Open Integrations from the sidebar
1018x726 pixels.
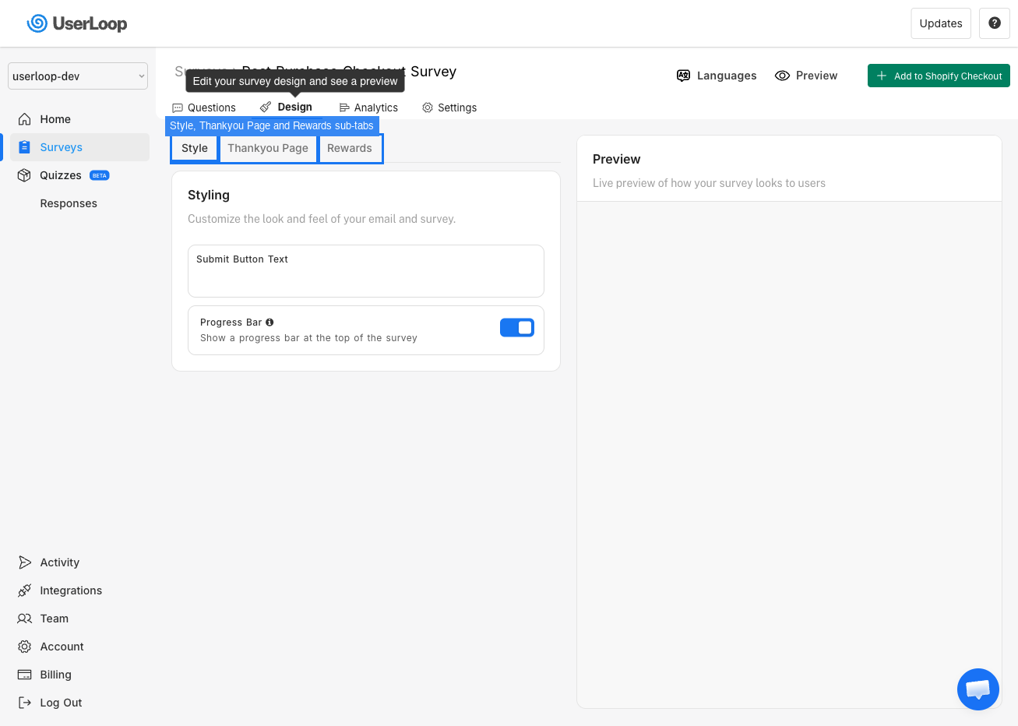coord(70,590)
